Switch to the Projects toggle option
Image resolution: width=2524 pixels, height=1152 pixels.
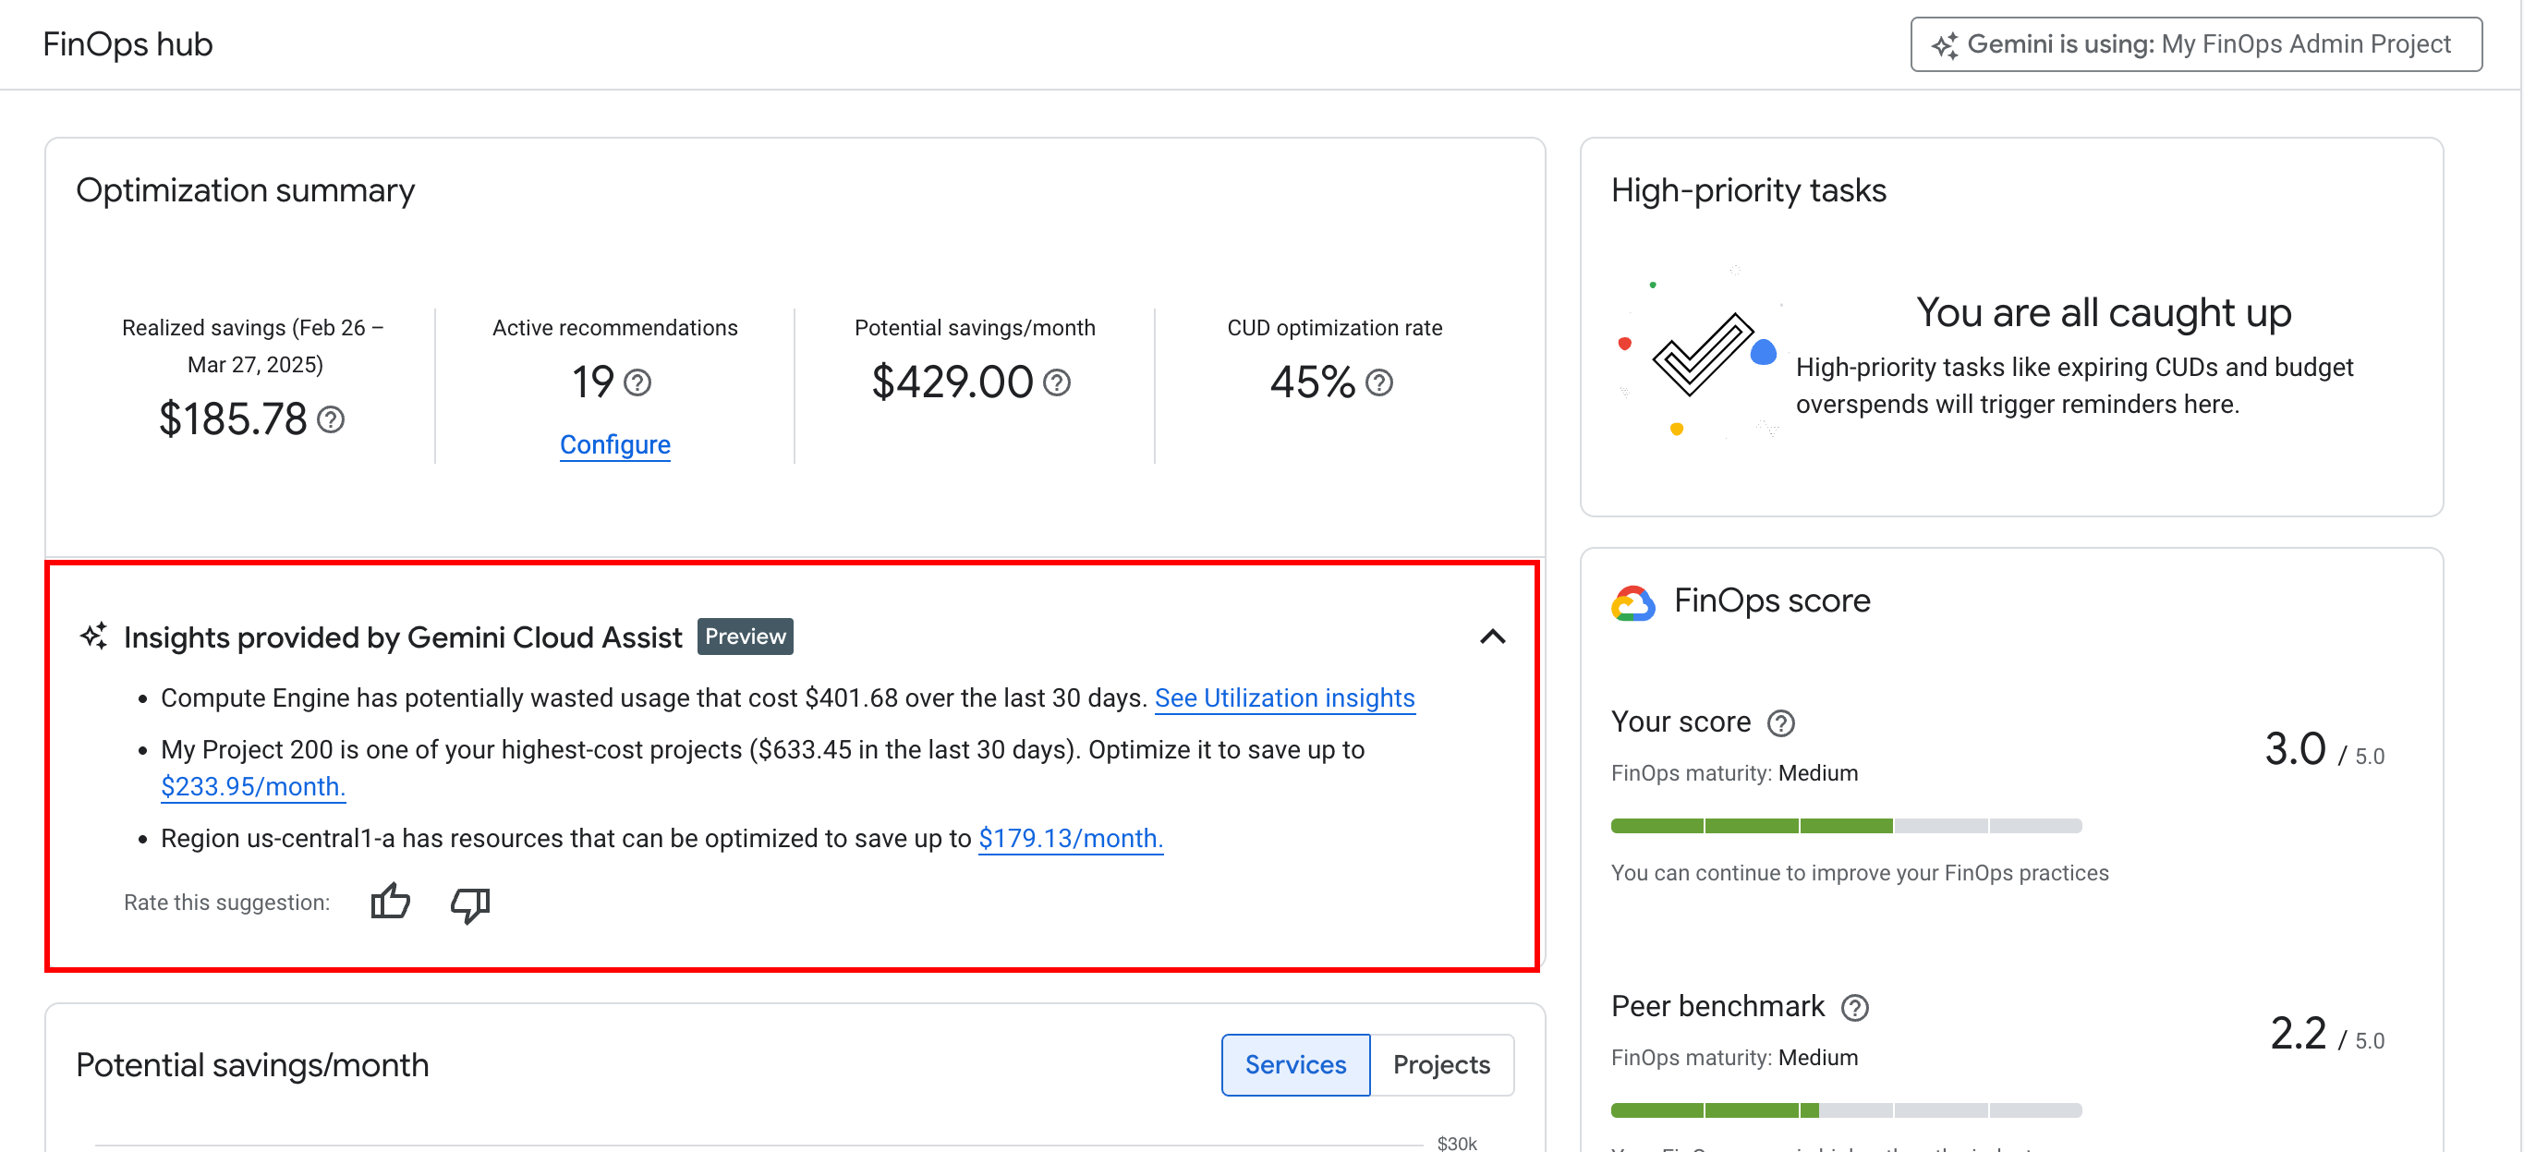(x=1441, y=1065)
